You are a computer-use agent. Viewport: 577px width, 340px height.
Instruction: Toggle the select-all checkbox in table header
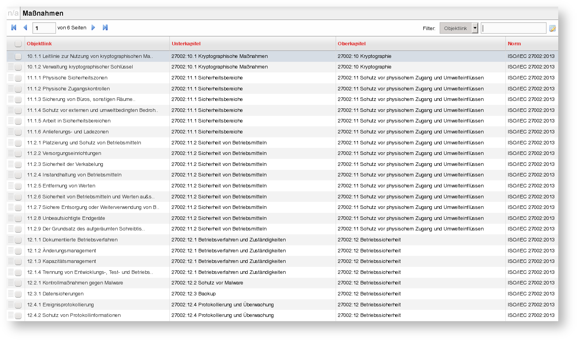[x=18, y=44]
